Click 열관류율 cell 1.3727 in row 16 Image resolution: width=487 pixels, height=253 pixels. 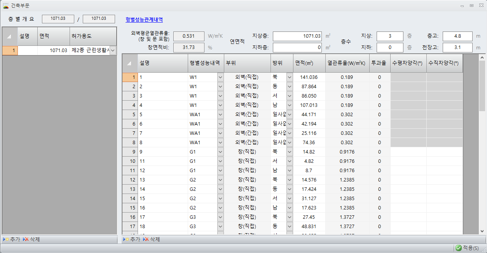(x=347, y=217)
